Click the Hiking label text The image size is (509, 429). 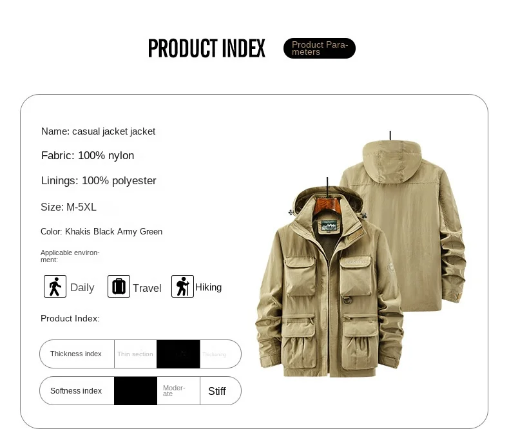(208, 287)
